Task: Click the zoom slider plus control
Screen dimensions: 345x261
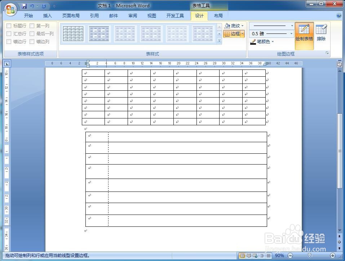Action: [x=333, y=255]
